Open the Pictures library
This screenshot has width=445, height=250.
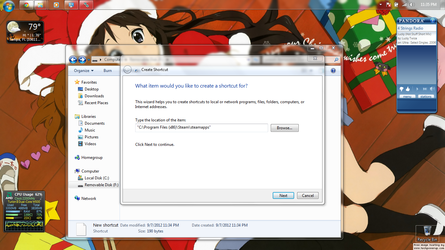tap(91, 137)
